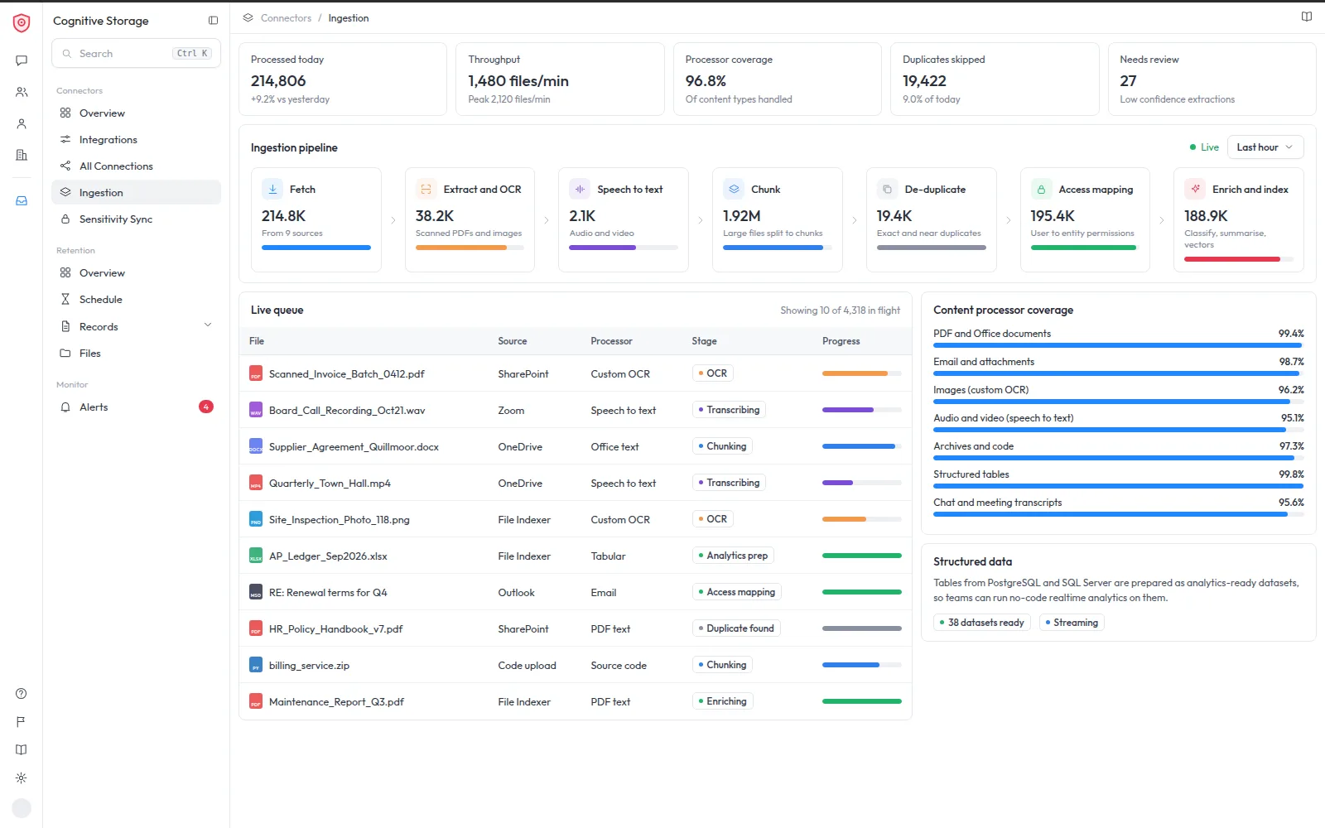The width and height of the screenshot is (1325, 828).
Task: Open the help question-mark icon
Action: 22,694
